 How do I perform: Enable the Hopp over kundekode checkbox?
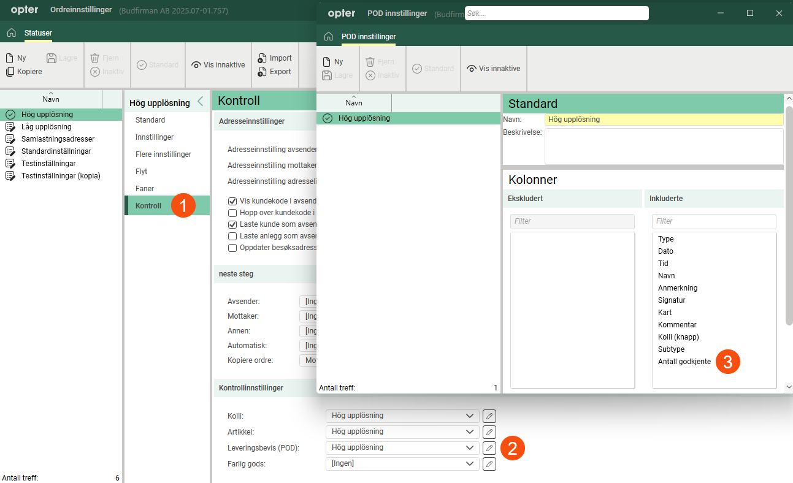[x=232, y=213]
